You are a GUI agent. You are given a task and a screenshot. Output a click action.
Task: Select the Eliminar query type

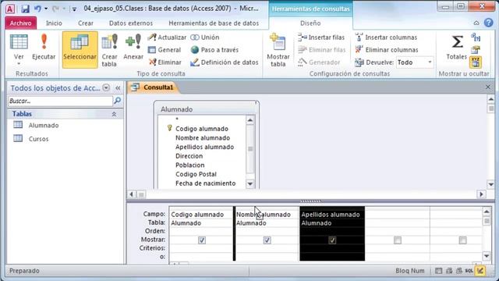pos(165,62)
